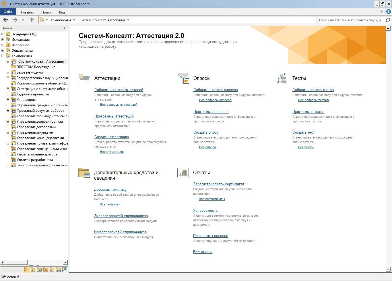Click the Аттестации section icon
Screen dimensions: 392x281
click(x=84, y=78)
